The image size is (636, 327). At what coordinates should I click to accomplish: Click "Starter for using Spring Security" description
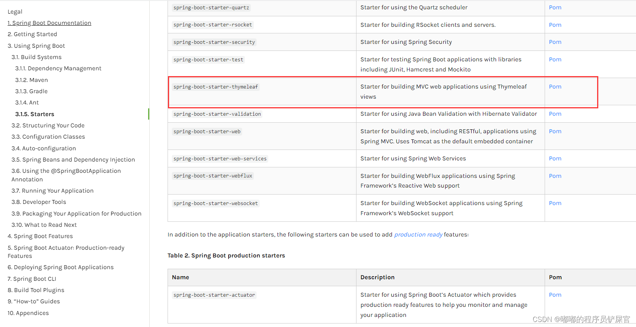pos(406,42)
